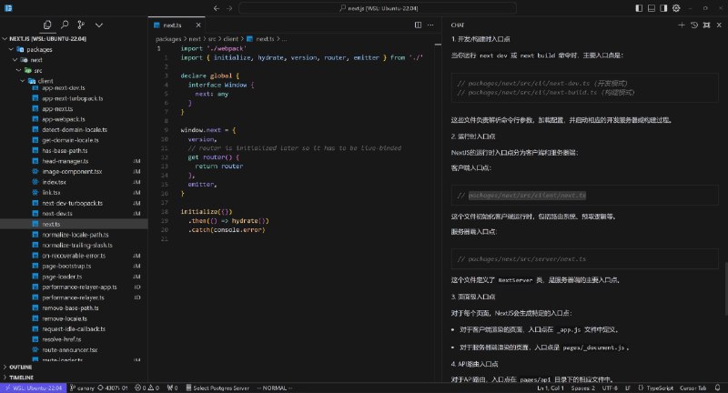Collapse the NEXT.JS workspace root section
The width and height of the screenshot is (728, 393).
click(x=74, y=38)
